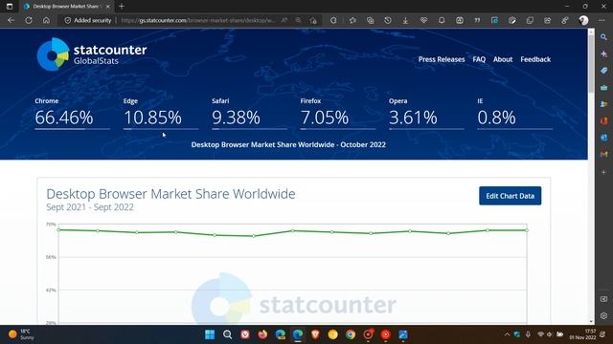Focus the gs.statcounter.com address bar
Viewport: 613px width, 344px height.
pos(197,20)
